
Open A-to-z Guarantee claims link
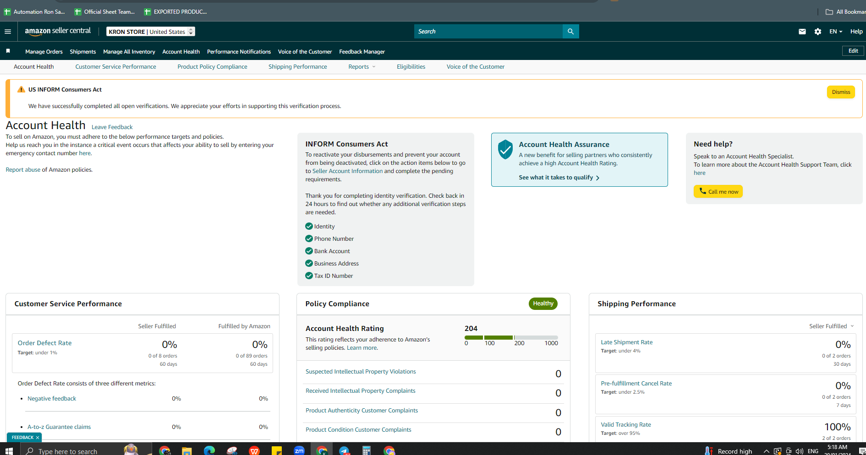pyautogui.click(x=59, y=427)
